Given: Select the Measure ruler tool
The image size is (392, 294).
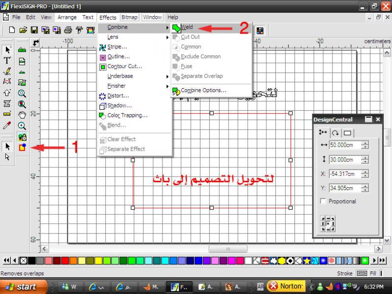Looking at the screenshot, I should 7,114.
